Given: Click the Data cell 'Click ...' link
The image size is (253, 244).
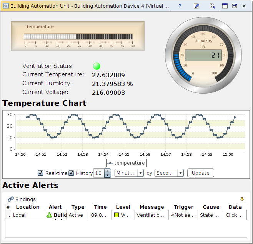Looking at the screenshot, I should (234, 215).
